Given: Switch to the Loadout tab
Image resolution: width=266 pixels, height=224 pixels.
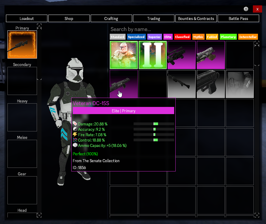Looking at the screenshot, I should point(27,19).
